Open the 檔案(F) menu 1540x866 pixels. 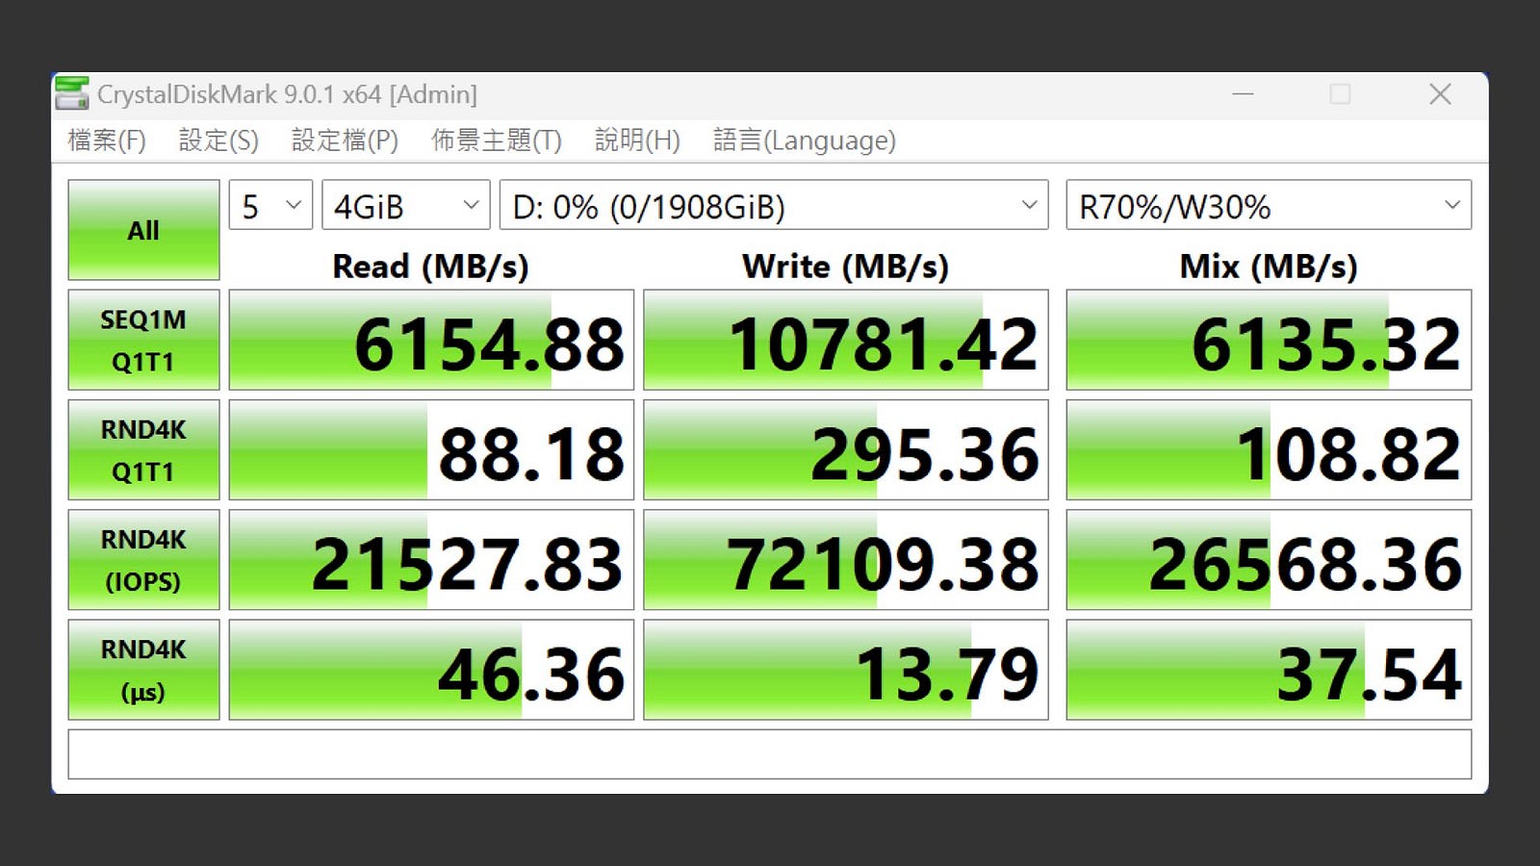[107, 140]
